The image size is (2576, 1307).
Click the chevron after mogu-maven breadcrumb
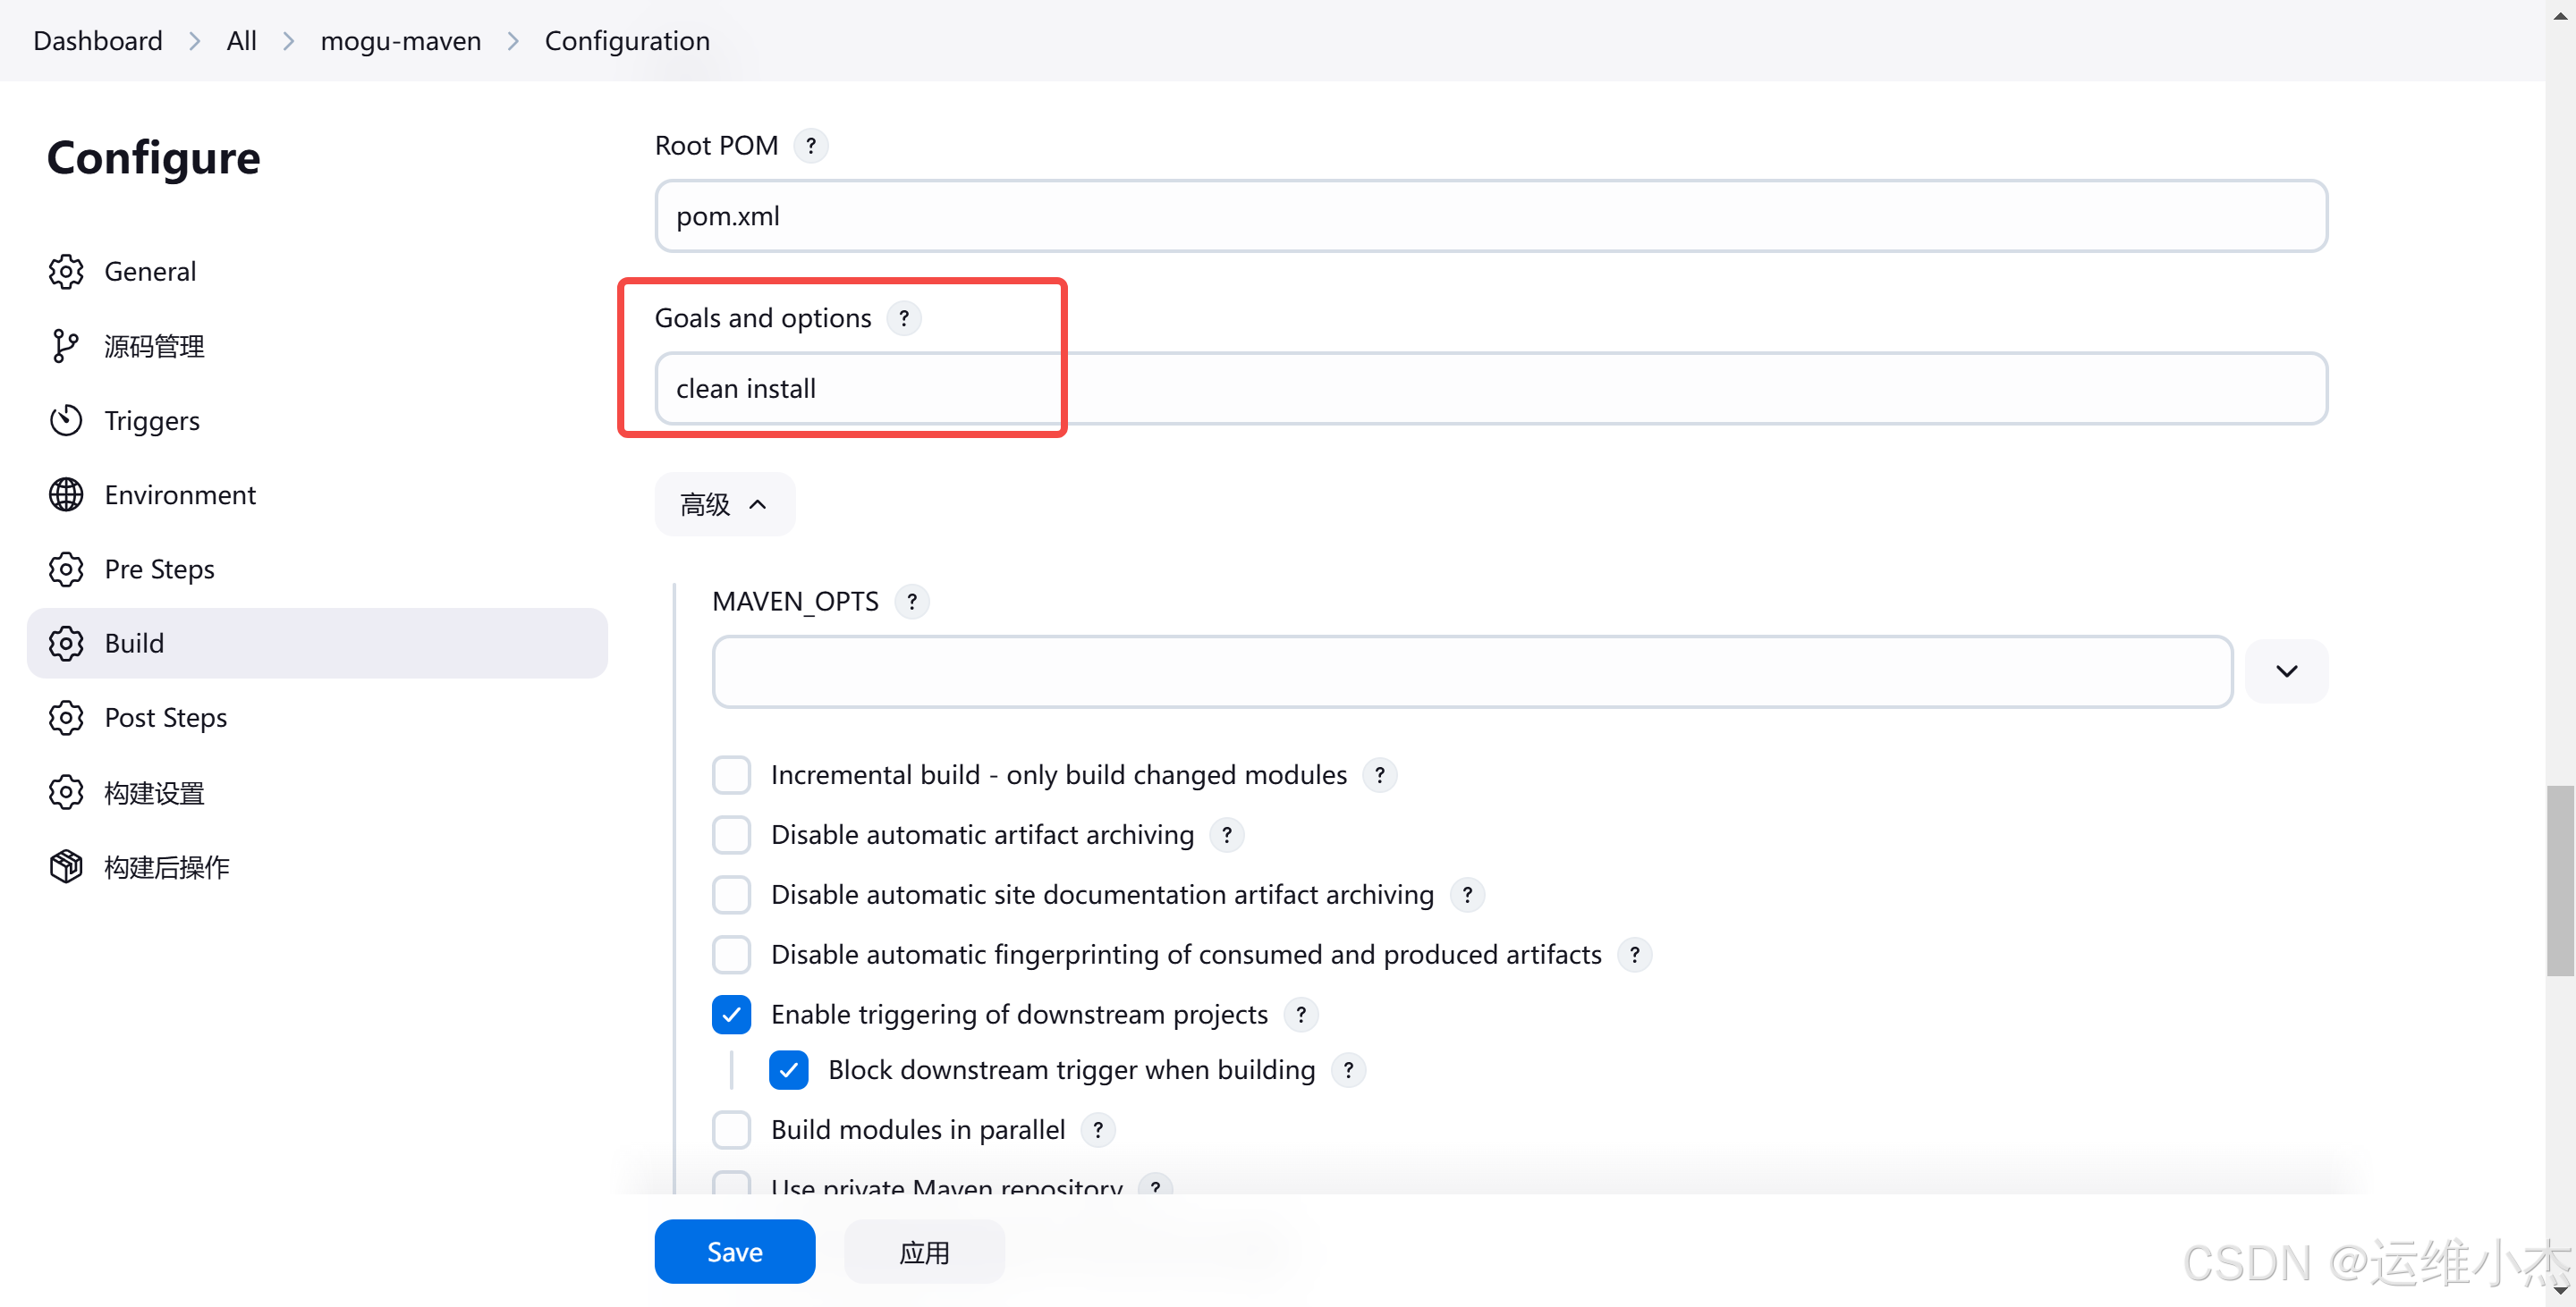coord(513,41)
